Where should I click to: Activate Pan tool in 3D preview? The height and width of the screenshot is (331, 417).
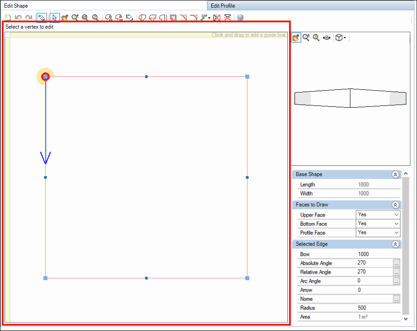pos(296,38)
